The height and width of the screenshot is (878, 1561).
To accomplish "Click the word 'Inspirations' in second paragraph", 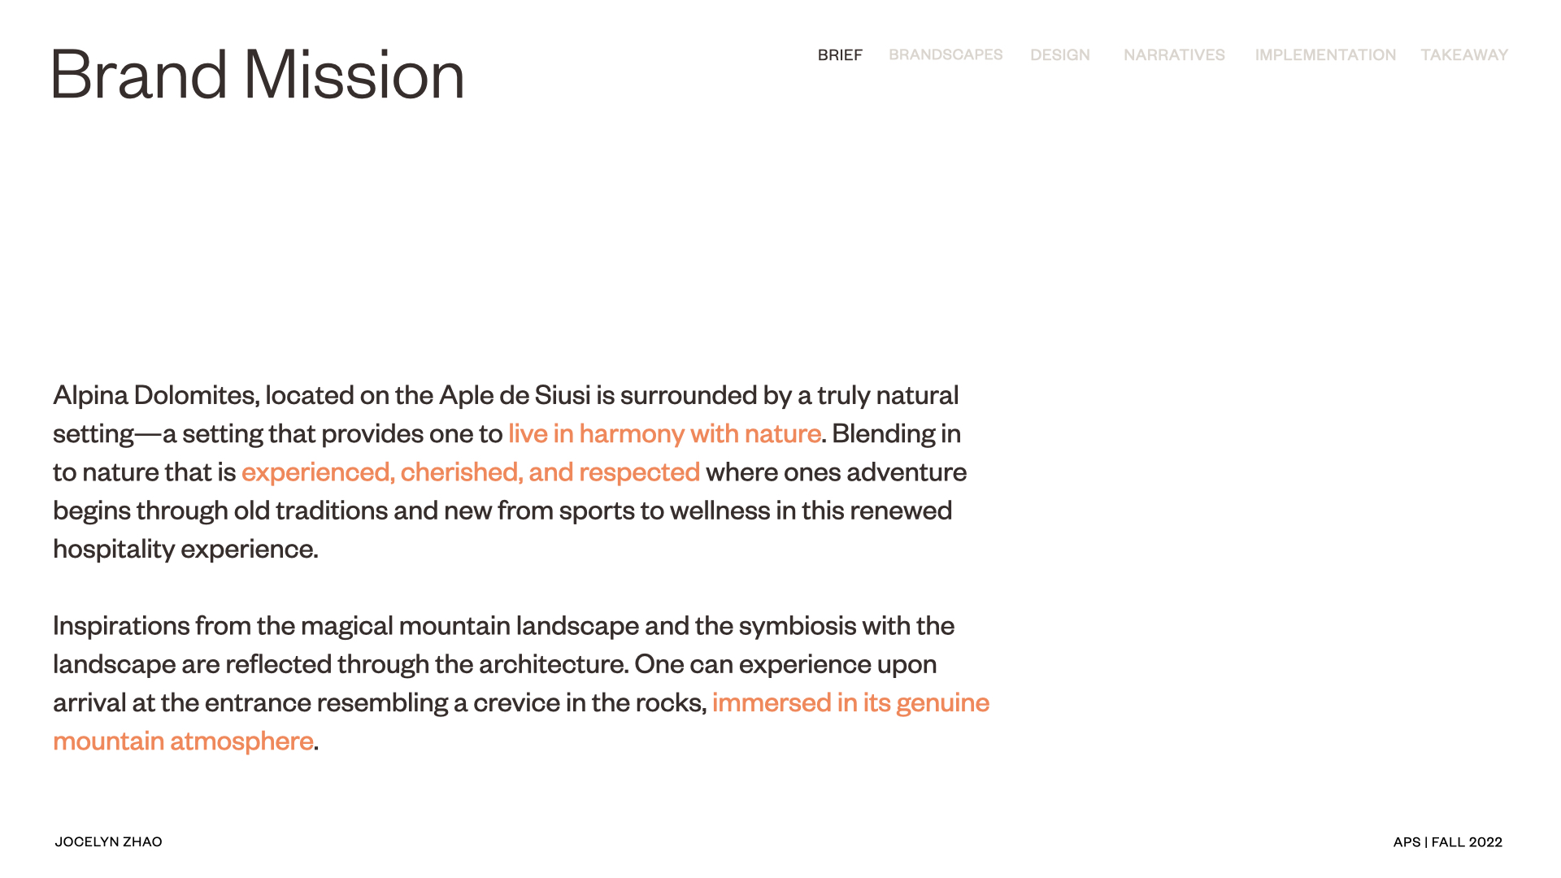I will 121,626.
